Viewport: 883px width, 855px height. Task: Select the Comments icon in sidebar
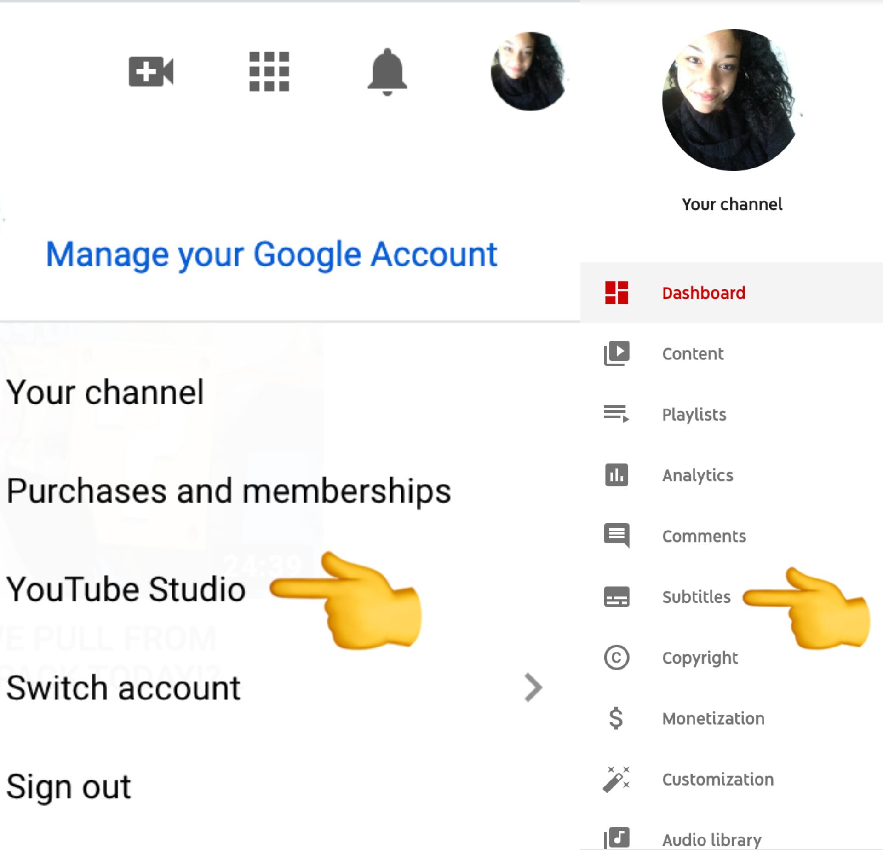[618, 537]
